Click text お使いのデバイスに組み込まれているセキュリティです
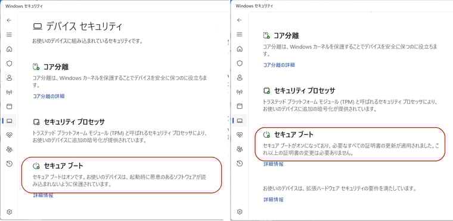This screenshot has height=221, width=453. pos(88,42)
